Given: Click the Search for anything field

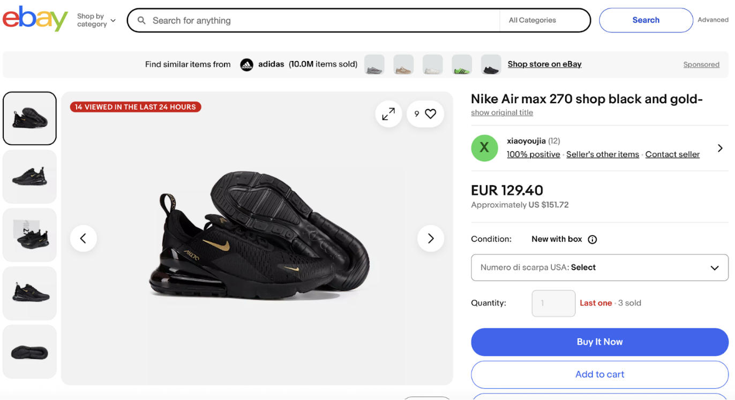Looking at the screenshot, I should (321, 20).
